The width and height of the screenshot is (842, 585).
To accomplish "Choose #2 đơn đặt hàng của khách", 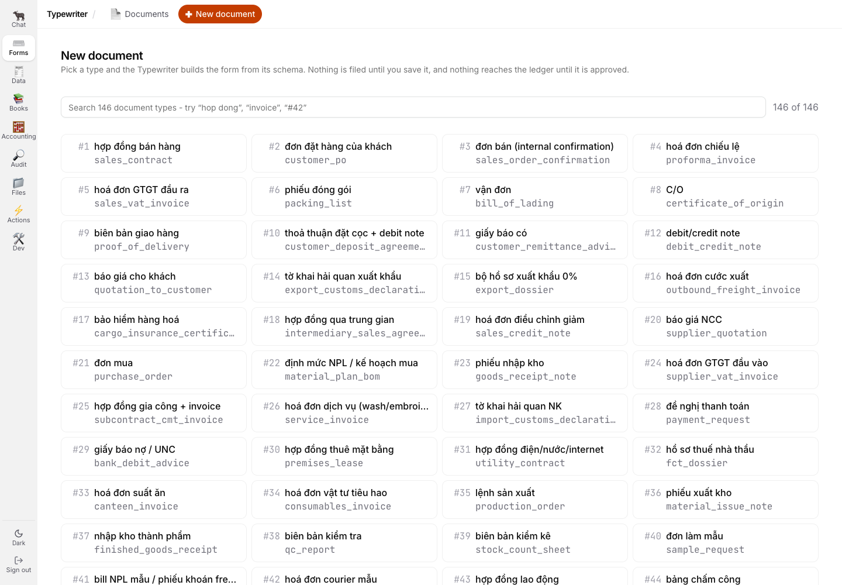I will coord(344,153).
